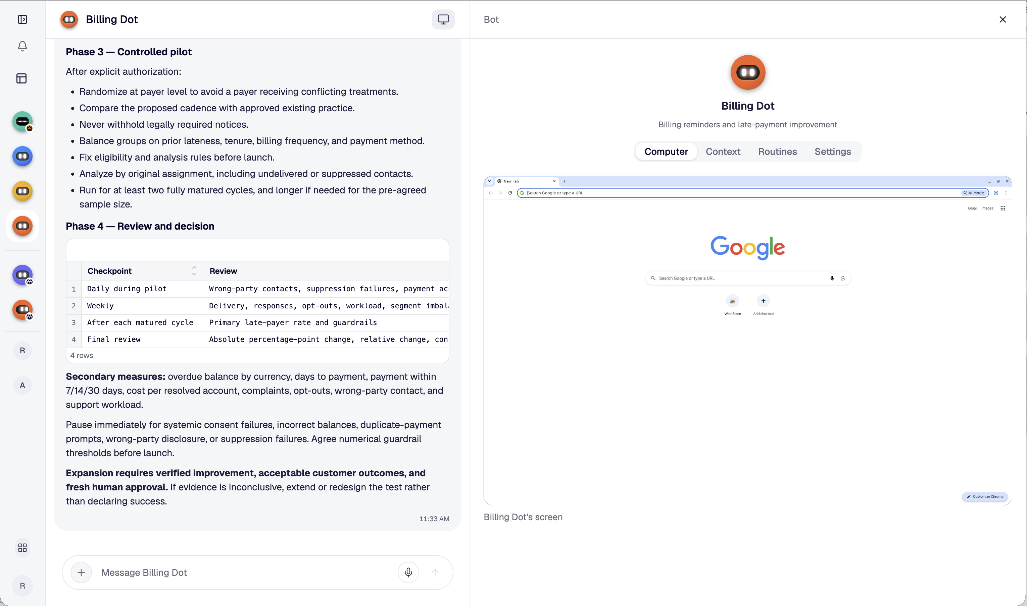Viewport: 1027px width, 606px height.
Task: Click the Review column header
Action: pyautogui.click(x=223, y=271)
